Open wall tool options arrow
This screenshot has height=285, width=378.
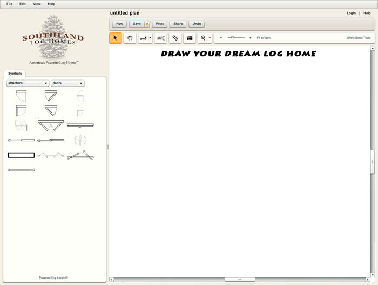click(150, 38)
